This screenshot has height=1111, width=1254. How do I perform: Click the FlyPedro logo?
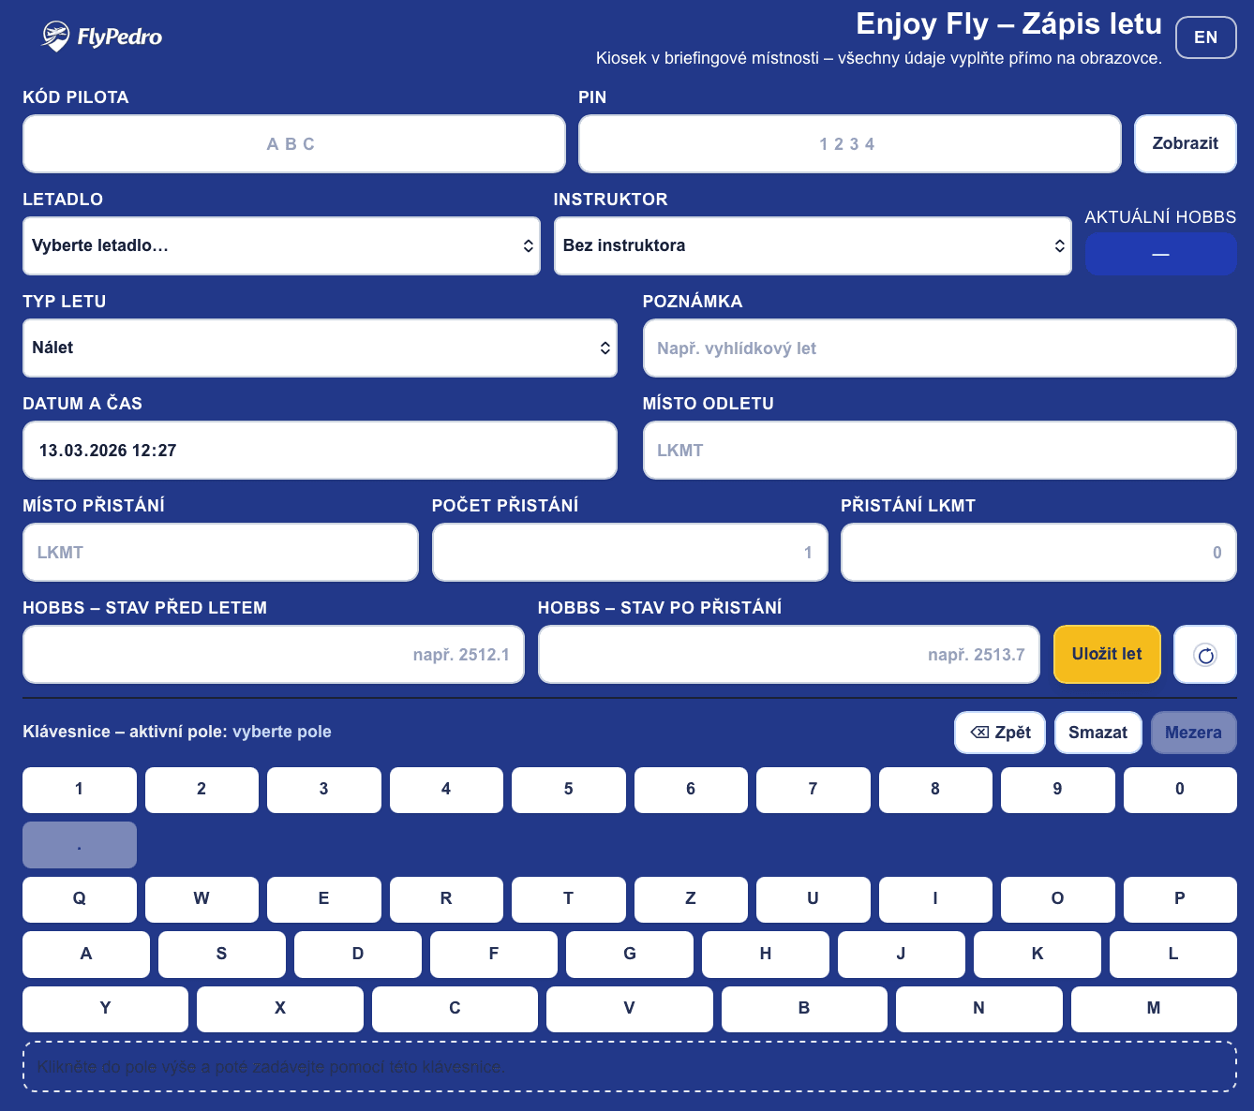(103, 37)
